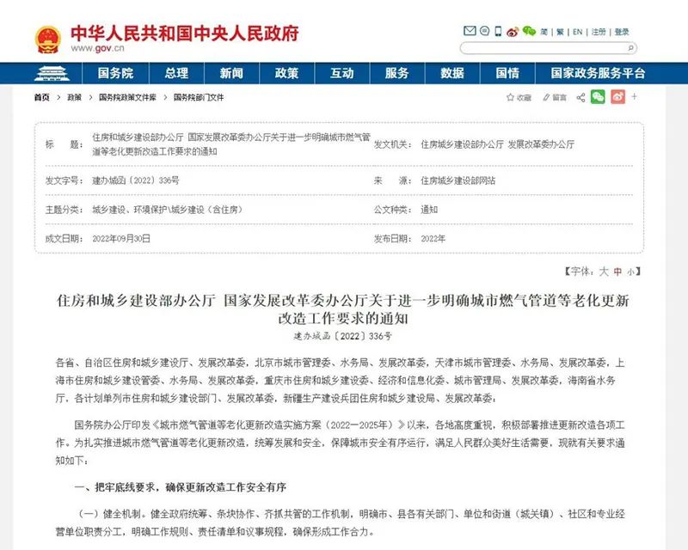Open the 国务院 menu
Image resolution: width=688 pixels, height=550 pixels.
pos(115,73)
